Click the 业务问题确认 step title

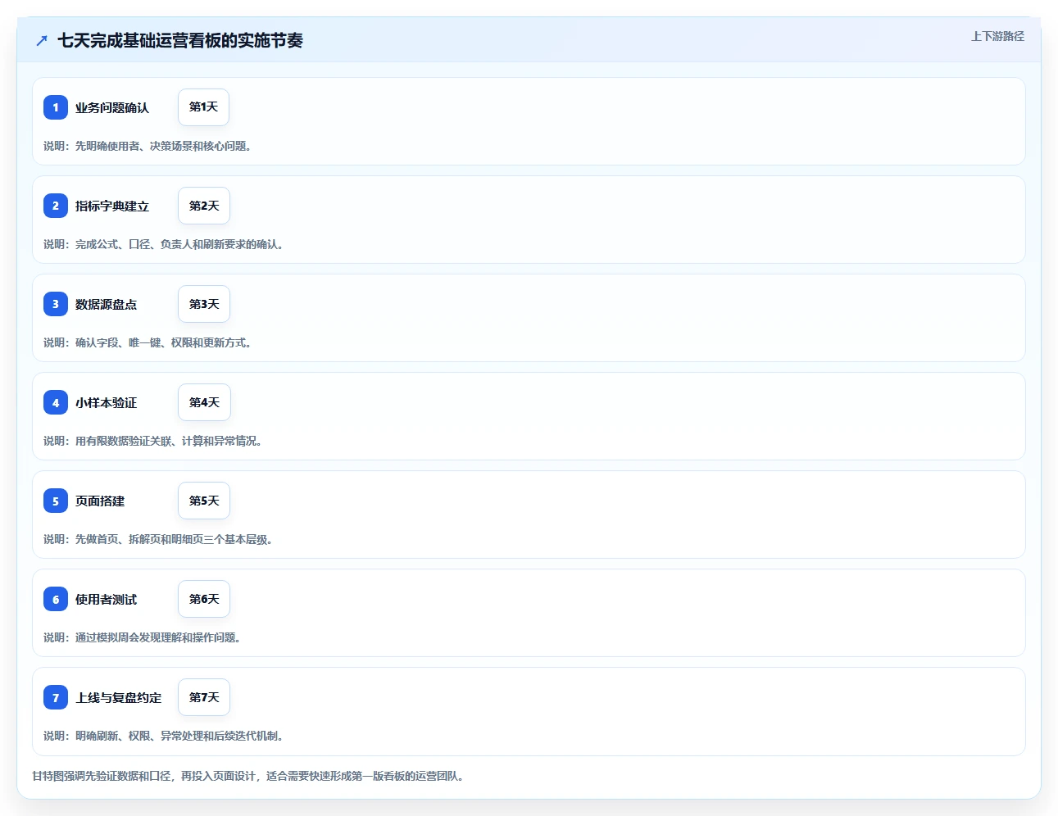[x=112, y=107]
